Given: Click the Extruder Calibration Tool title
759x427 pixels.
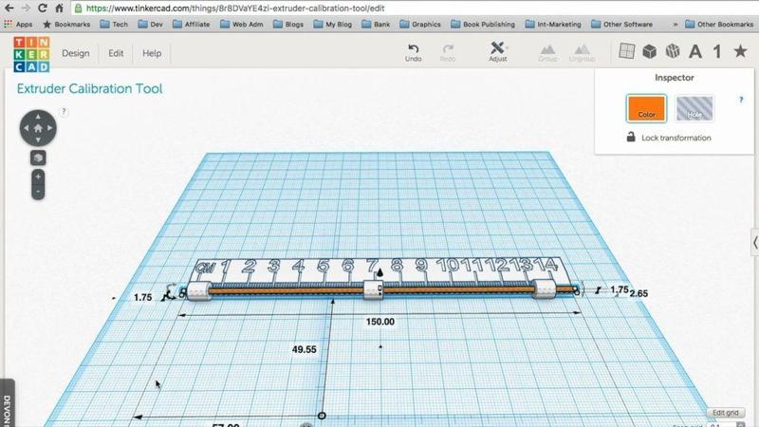Looking at the screenshot, I should [89, 88].
